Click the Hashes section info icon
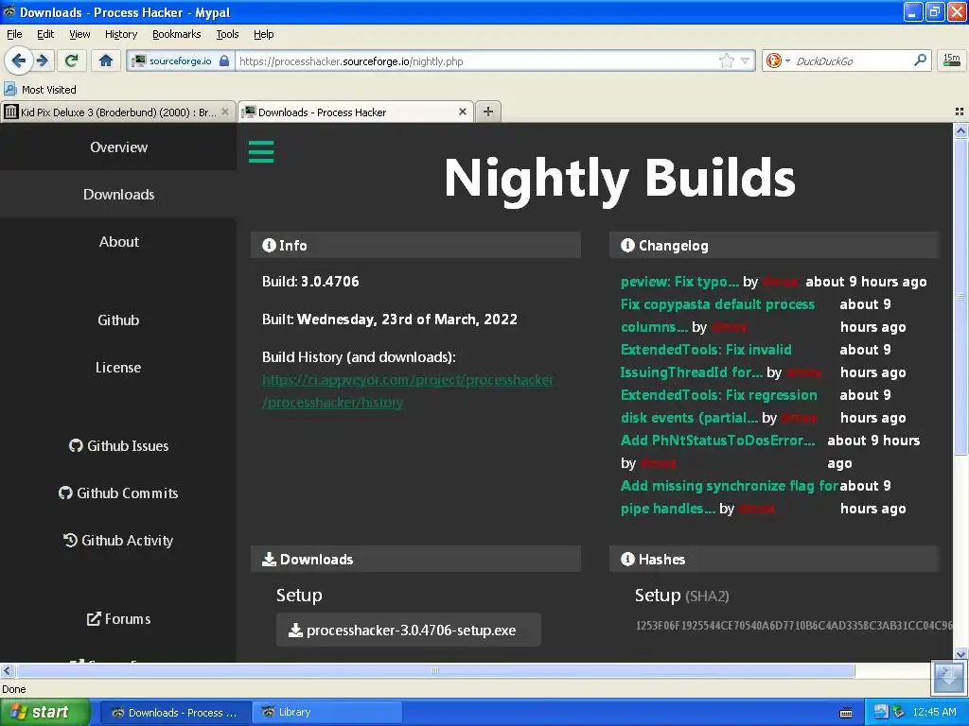This screenshot has width=969, height=726. [628, 560]
